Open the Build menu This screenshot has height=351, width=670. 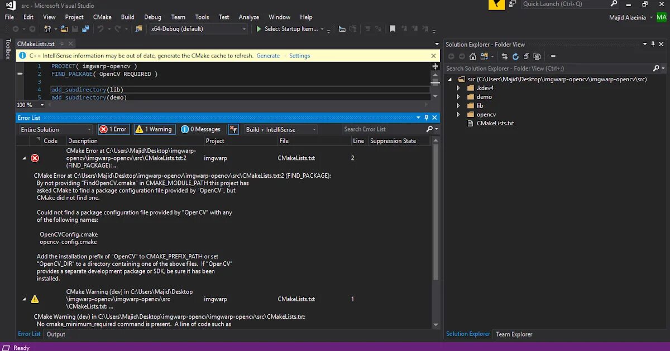[128, 17]
